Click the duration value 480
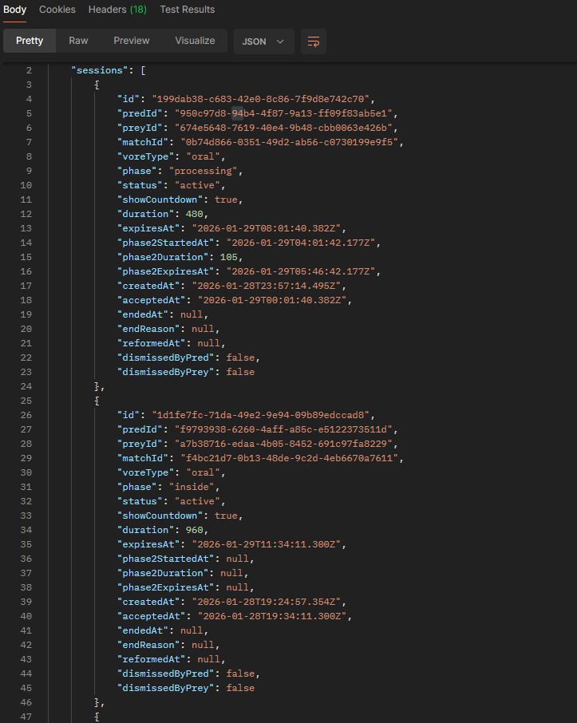577x723 pixels. [x=197, y=214]
